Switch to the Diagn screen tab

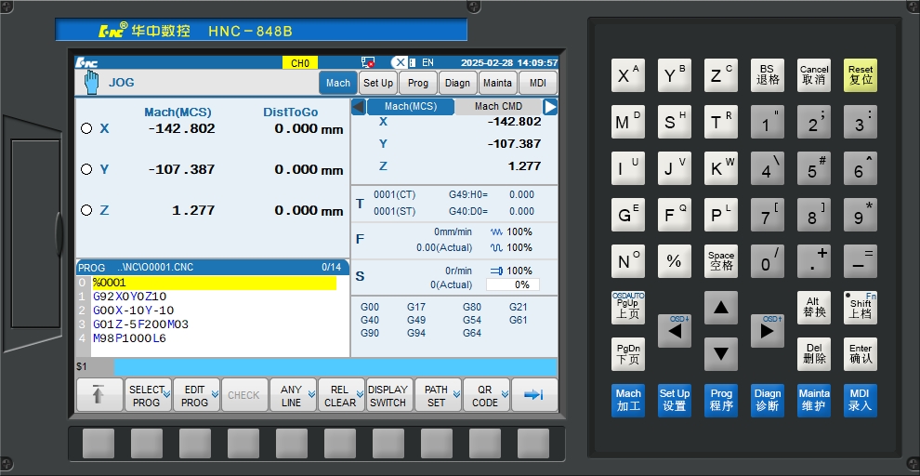coord(457,83)
